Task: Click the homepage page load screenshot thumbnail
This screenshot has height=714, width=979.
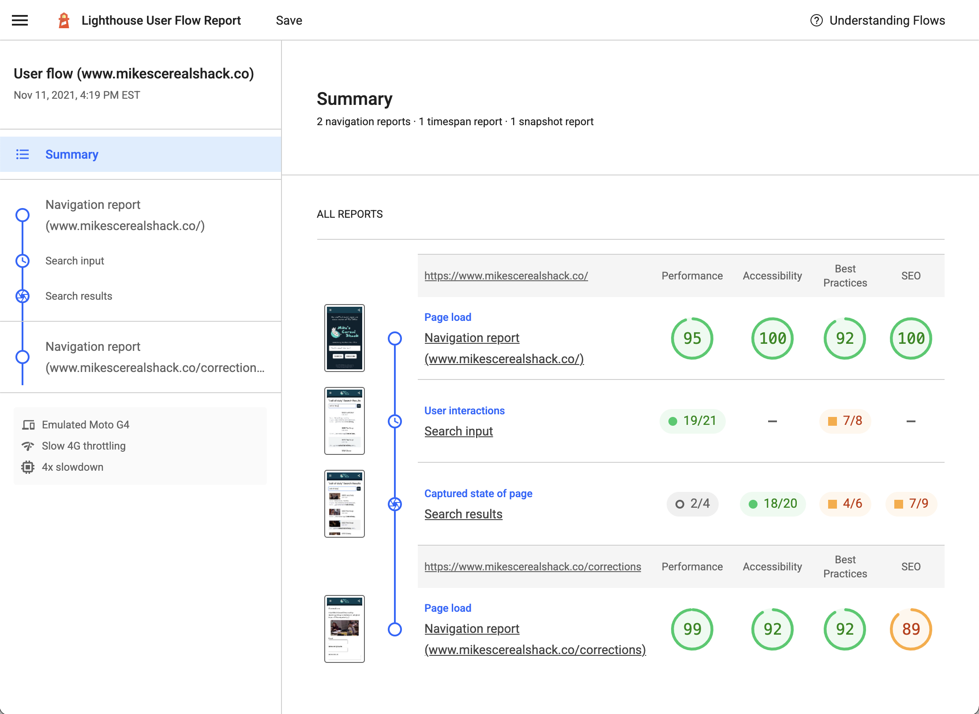Action: 345,338
